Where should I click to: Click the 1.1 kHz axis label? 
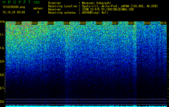(x=2, y=35)
